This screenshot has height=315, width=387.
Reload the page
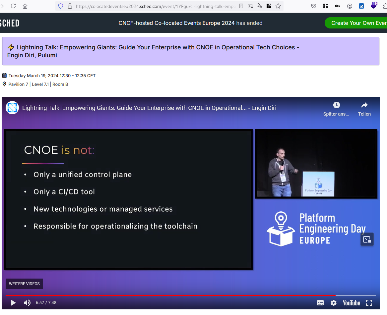point(13,6)
